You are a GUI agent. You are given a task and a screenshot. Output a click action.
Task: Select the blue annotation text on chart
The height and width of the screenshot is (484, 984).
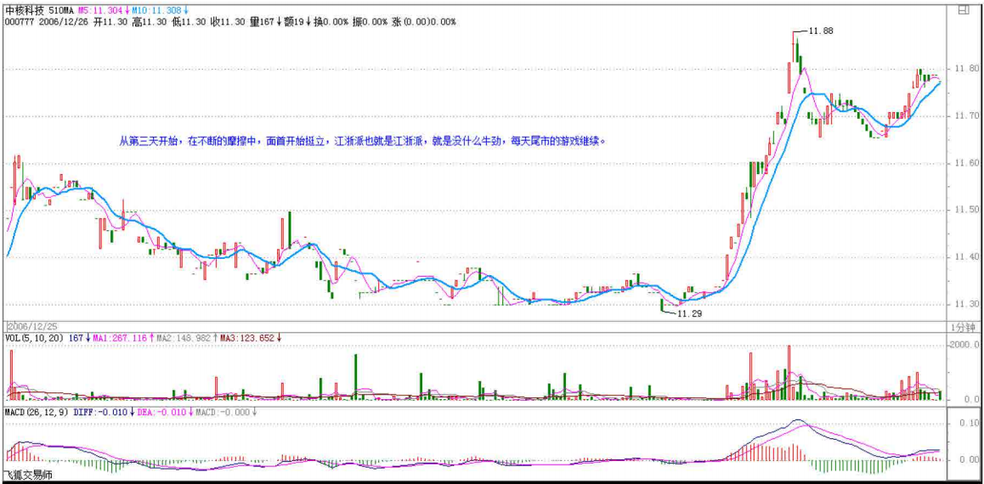point(363,141)
